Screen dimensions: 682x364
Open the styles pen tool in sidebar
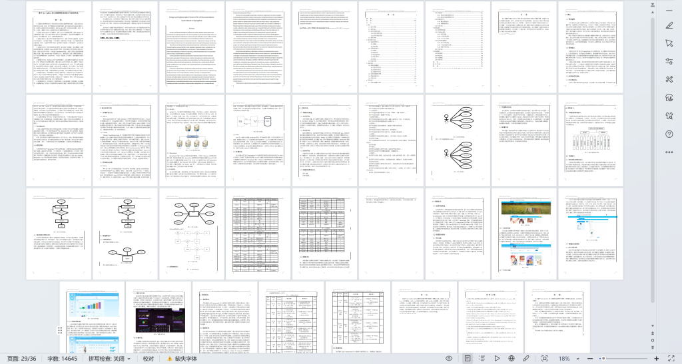click(x=669, y=25)
